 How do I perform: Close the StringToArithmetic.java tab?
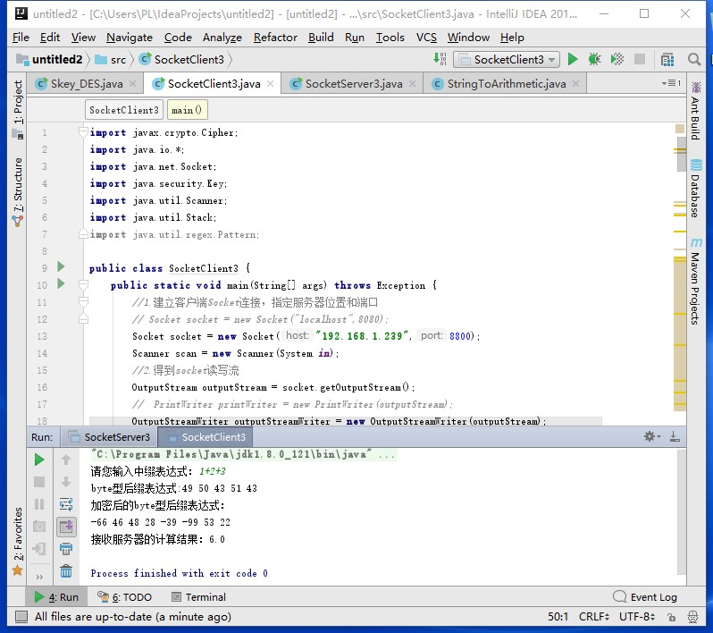[x=576, y=84]
